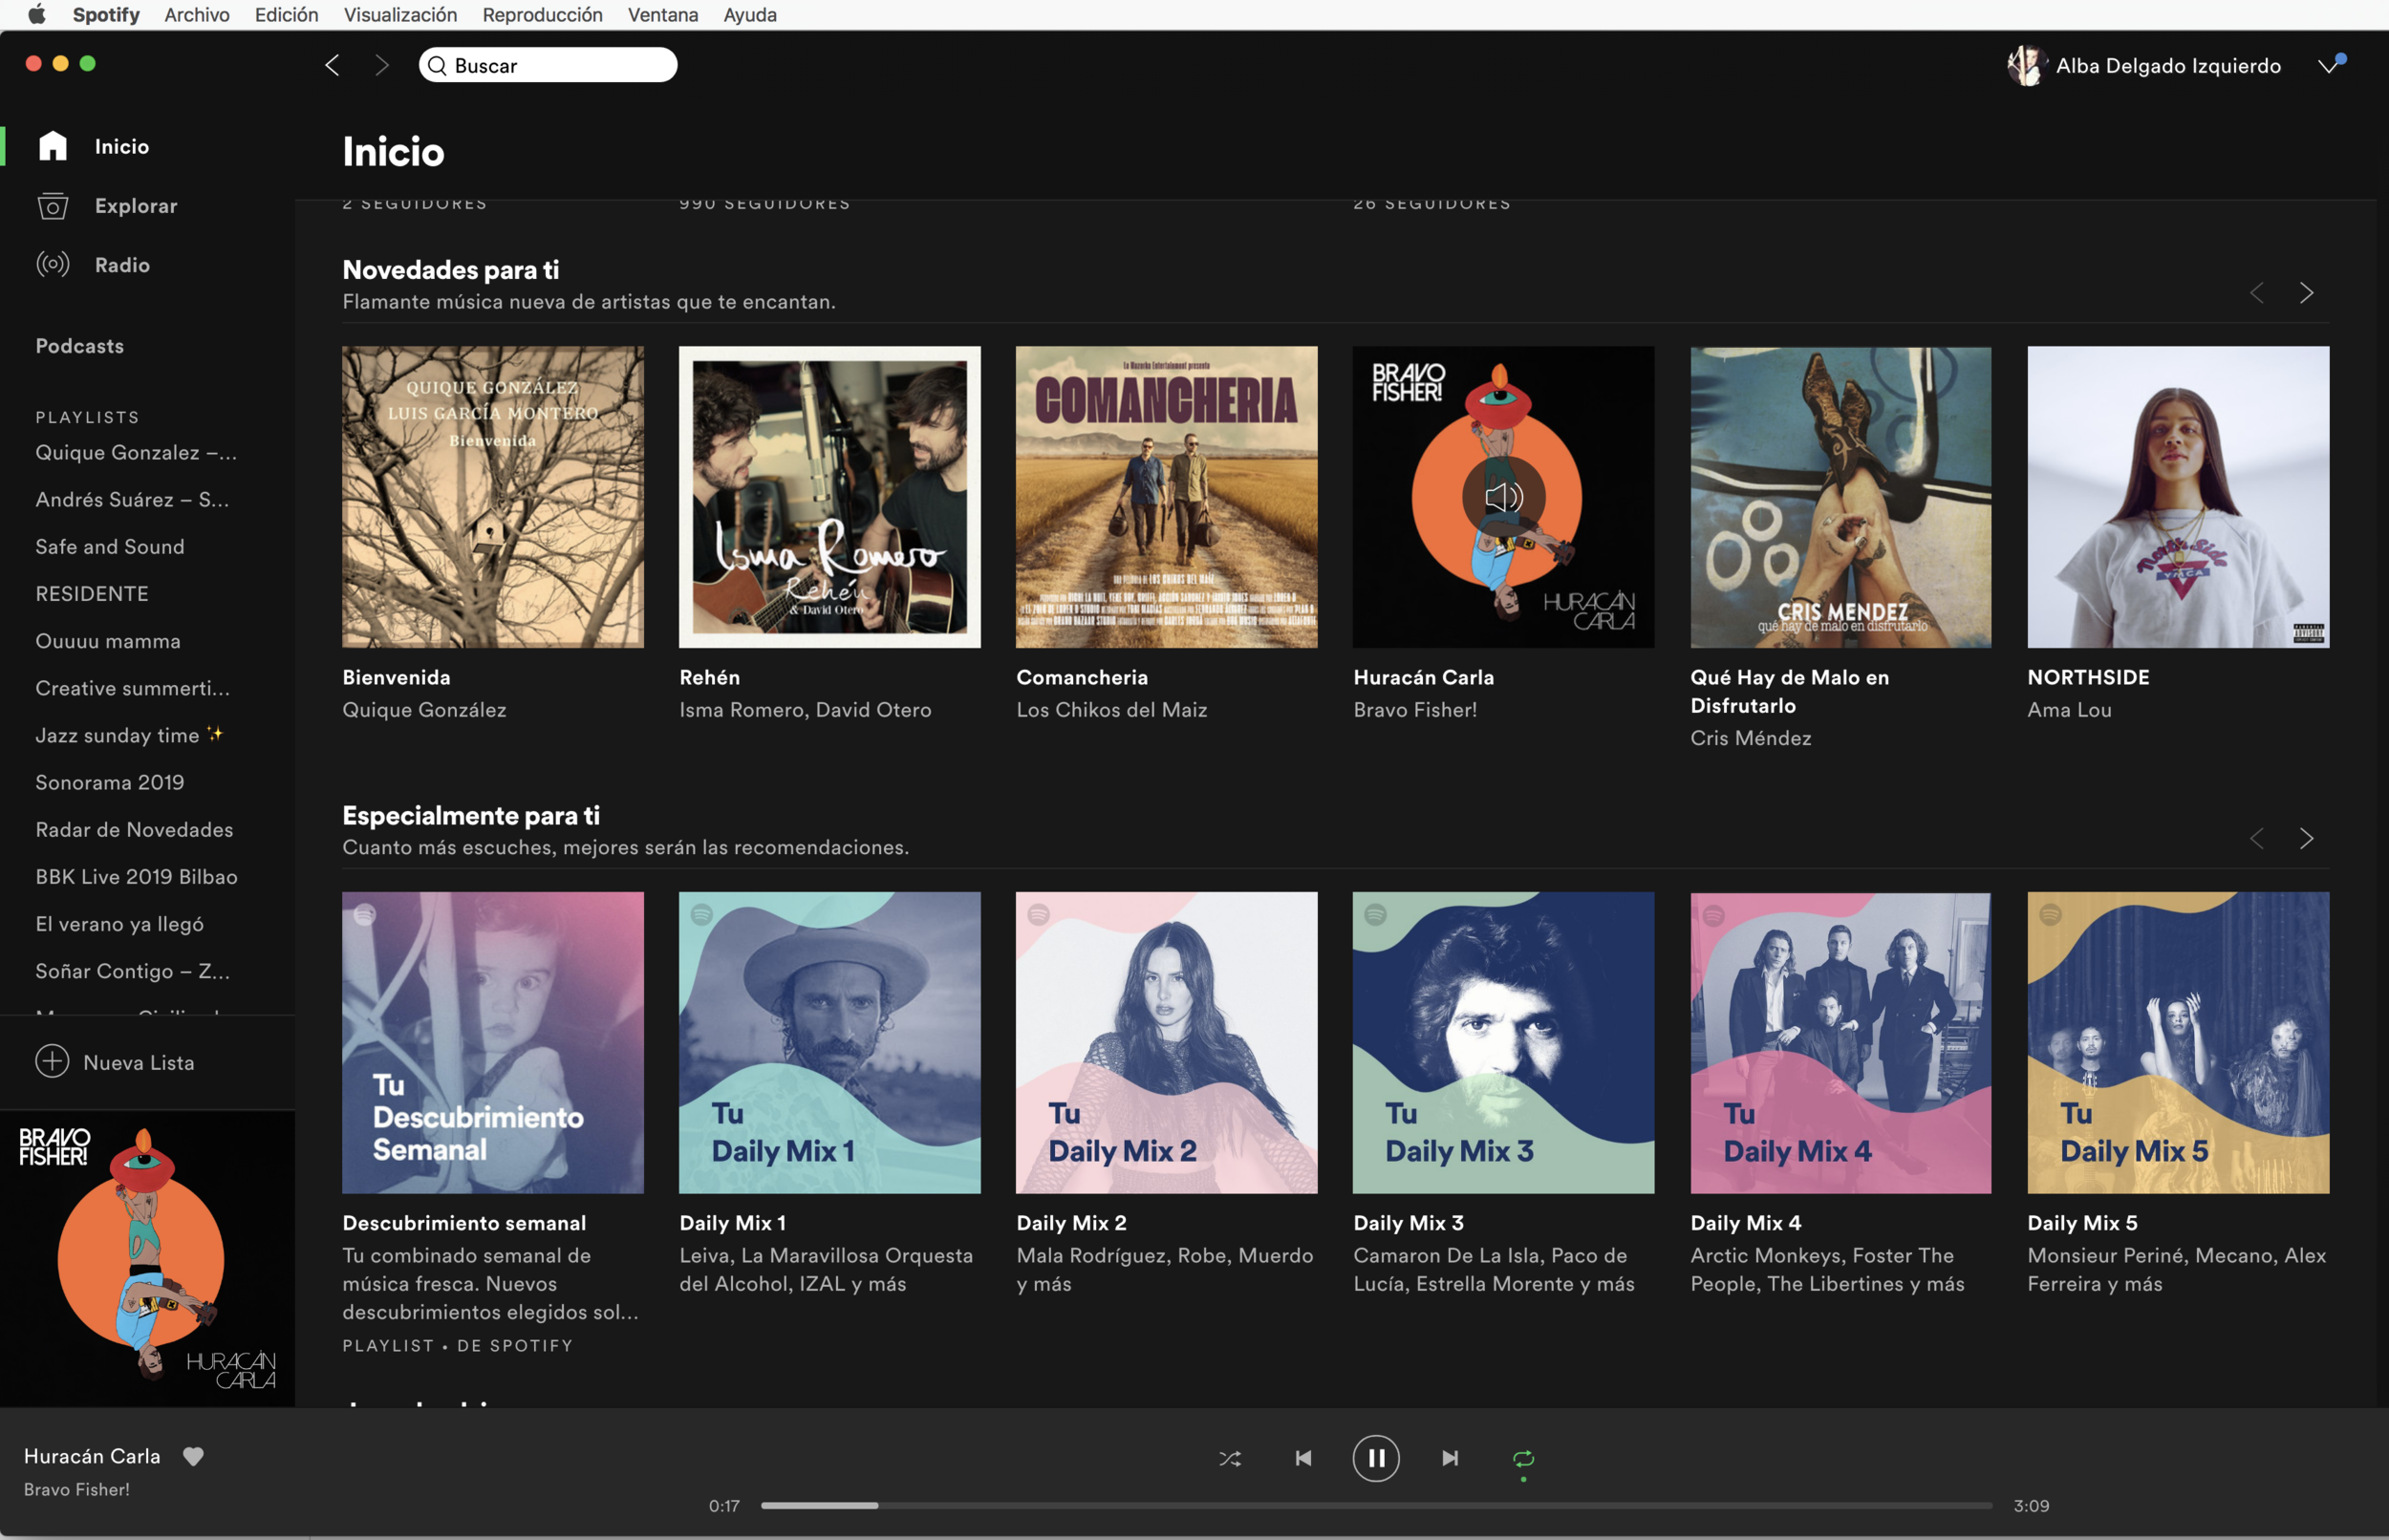Open the Rehén album cover
Viewport: 2389px width, 1540px height.
coord(830,497)
